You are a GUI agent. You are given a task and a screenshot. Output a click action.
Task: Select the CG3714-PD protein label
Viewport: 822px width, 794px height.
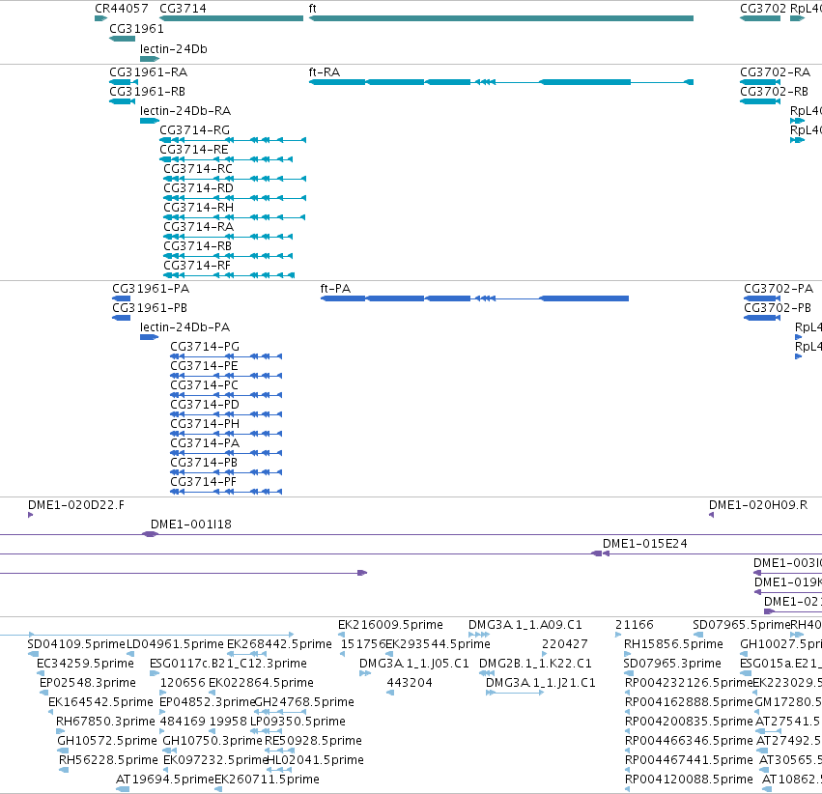coord(205,405)
